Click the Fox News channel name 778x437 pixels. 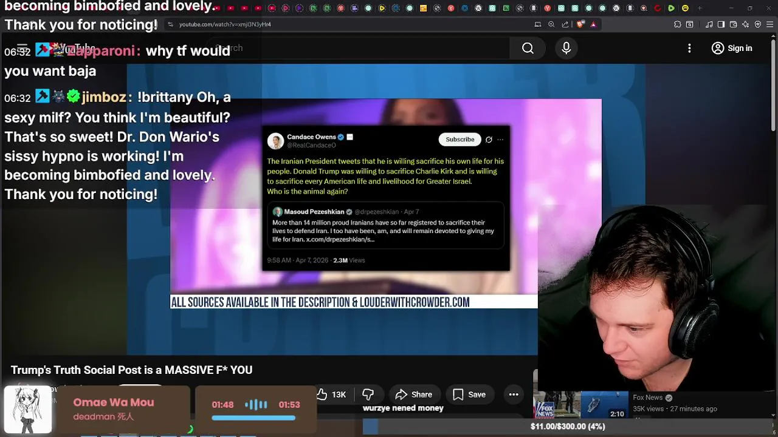pos(647,398)
